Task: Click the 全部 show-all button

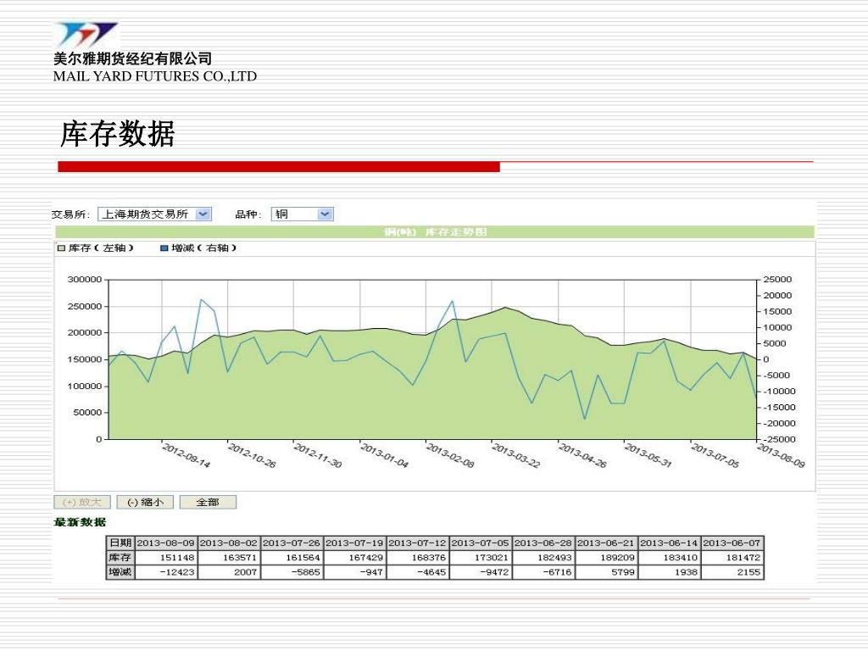Action: click(209, 502)
